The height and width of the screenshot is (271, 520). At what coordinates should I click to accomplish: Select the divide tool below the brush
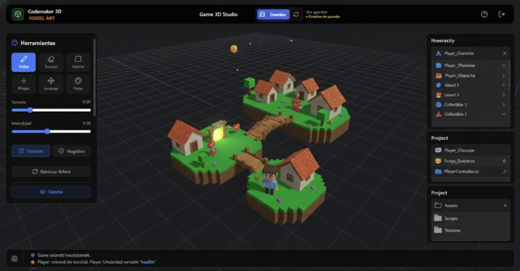click(x=23, y=84)
